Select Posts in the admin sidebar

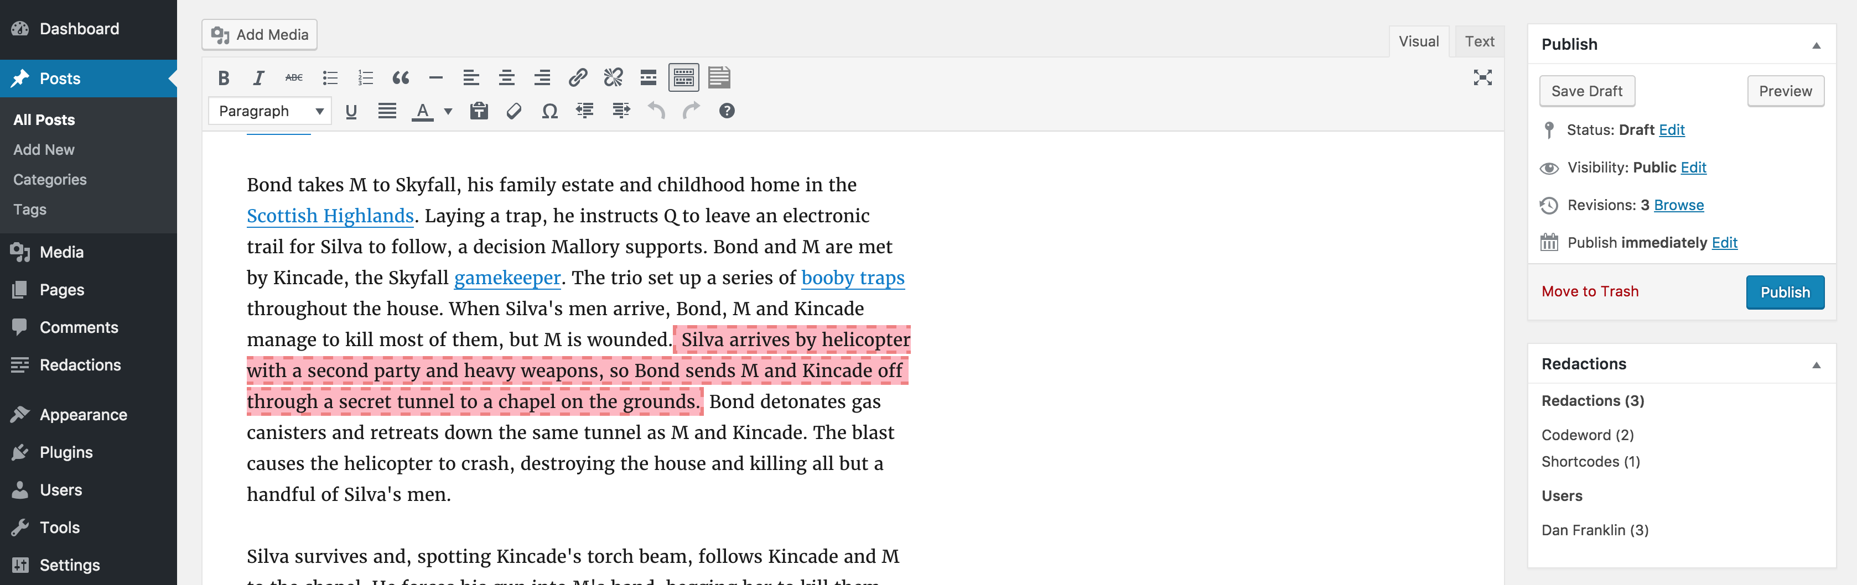[88, 79]
